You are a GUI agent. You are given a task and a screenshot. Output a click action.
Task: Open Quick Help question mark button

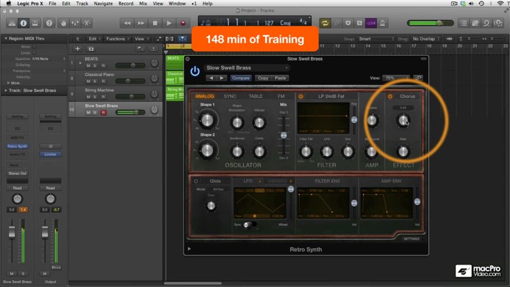[x=49, y=23]
